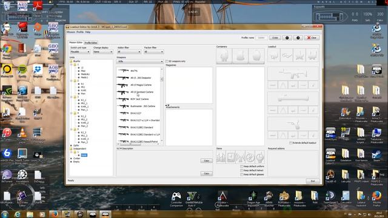Screen dimensions: 388x218
Task: Toggle Extends default loadout checkbox
Action: pyautogui.click(x=291, y=143)
